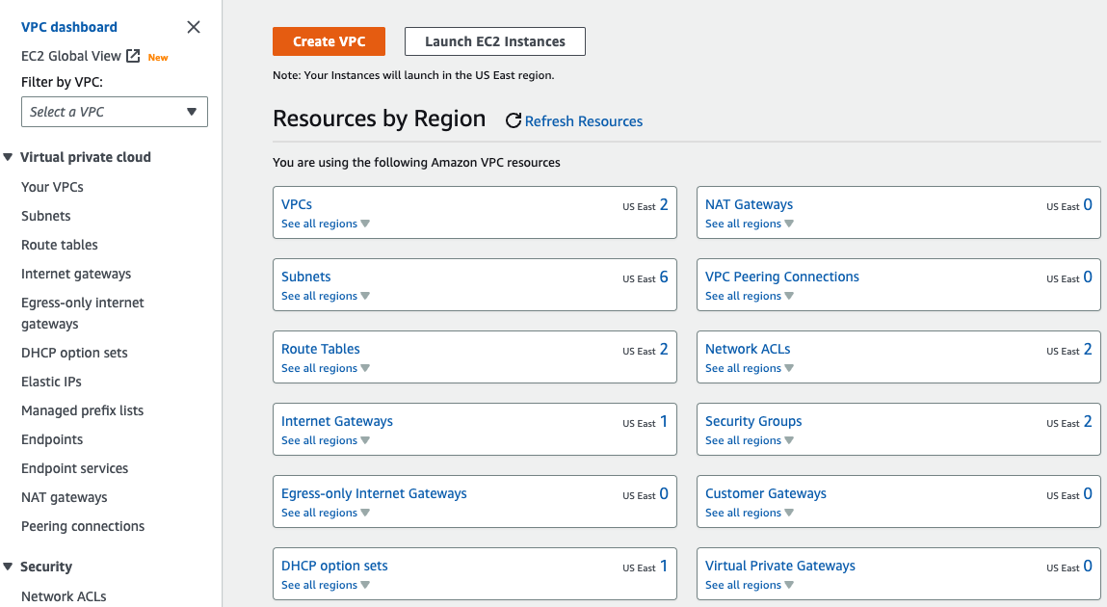Open the Network ACLs card title link

[748, 349]
